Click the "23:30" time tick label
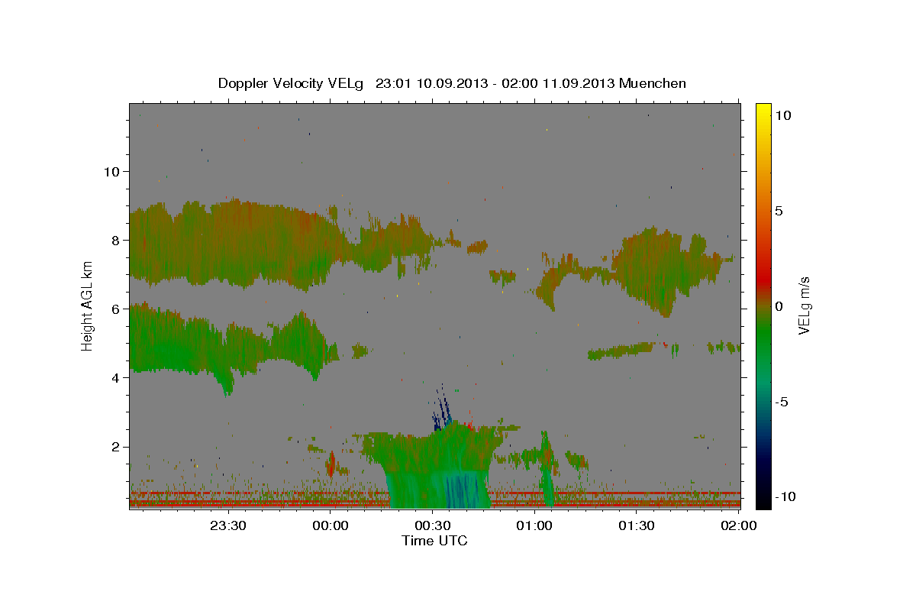This screenshot has width=916, height=611. coord(228,525)
